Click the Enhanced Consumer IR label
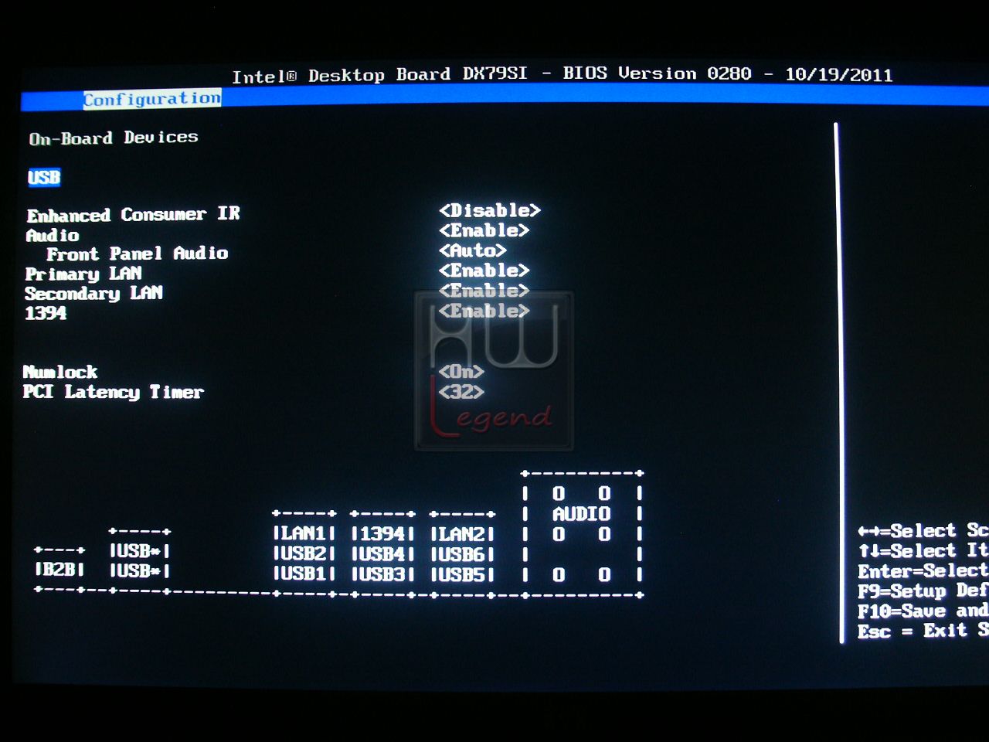The width and height of the screenshot is (989, 742). pyautogui.click(x=134, y=214)
